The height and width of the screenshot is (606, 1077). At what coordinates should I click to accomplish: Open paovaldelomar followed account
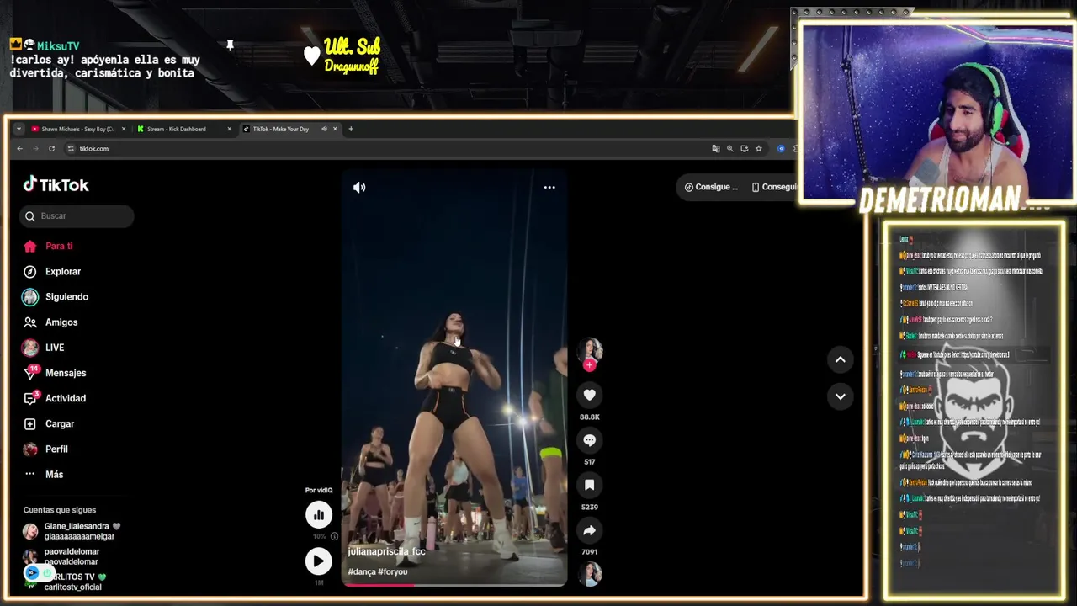click(x=61, y=556)
